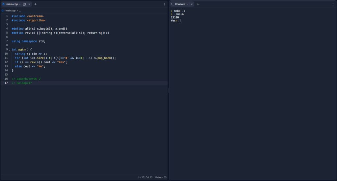Screen dimensions: 337x181
Task: Click the breadcrumb ellipsis after main.cpp
Action: 20,11
